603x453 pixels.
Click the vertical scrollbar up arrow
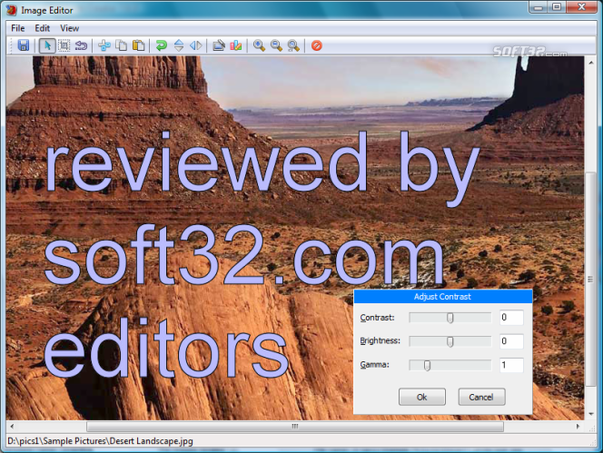point(590,63)
